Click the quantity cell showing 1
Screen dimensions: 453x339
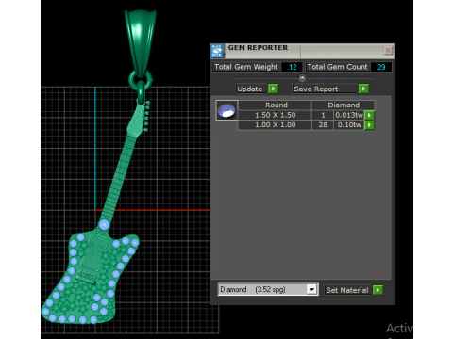323,115
